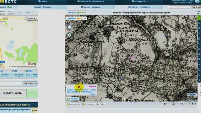The image size is (201, 113).
Task: Expand the ещё dropdown in overlay panel
Action: (93, 94)
